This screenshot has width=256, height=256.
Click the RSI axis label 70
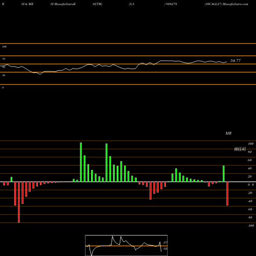[4, 59]
